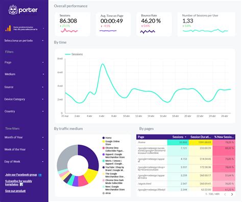Open the Day of Week filter
Image resolution: width=242 pixels, height=202 pixels.
(24, 162)
